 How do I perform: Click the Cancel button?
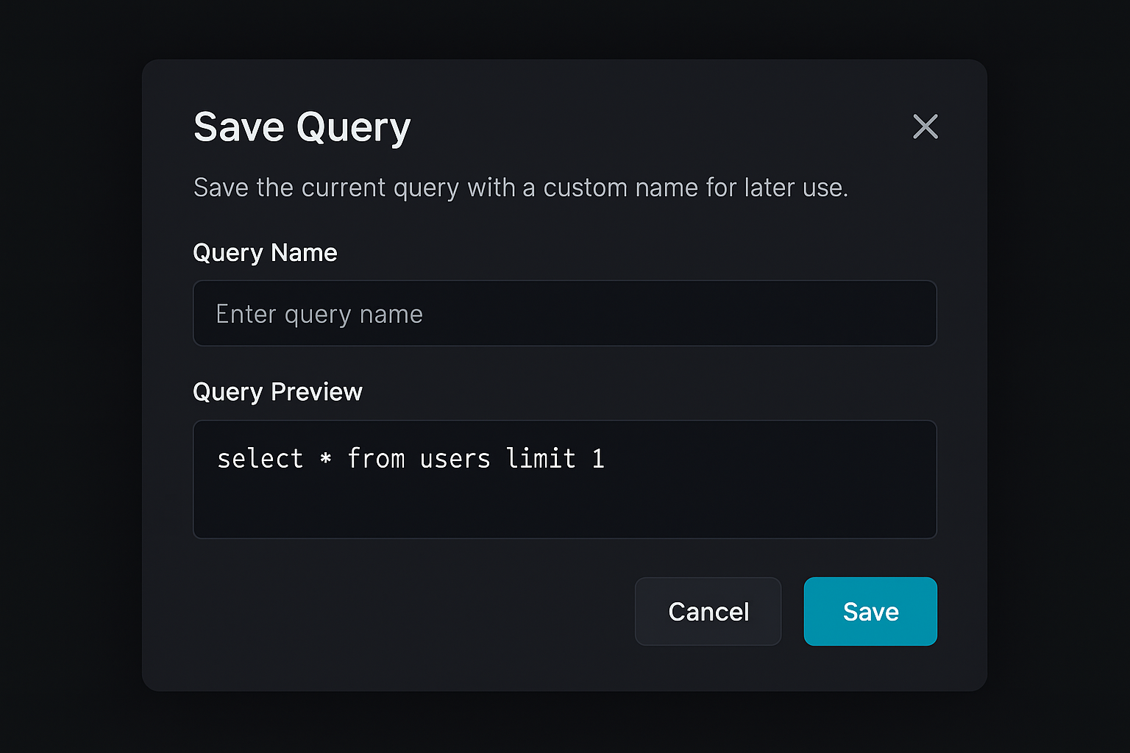click(708, 611)
